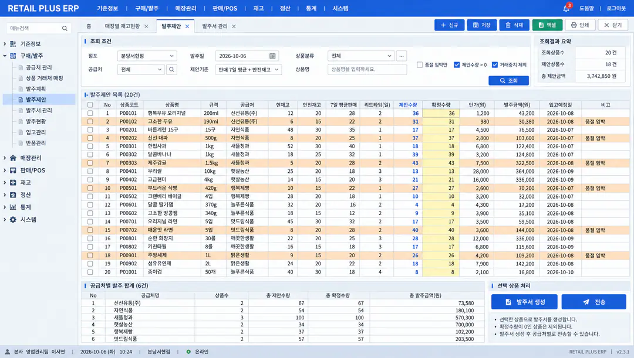The image size is (634, 358).
Task: Expand the 재고 tree node arrow
Action: tap(5, 182)
